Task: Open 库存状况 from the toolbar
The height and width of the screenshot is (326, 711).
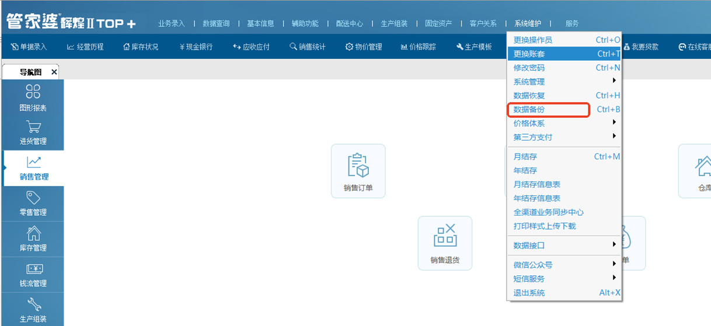Action: tap(141, 47)
